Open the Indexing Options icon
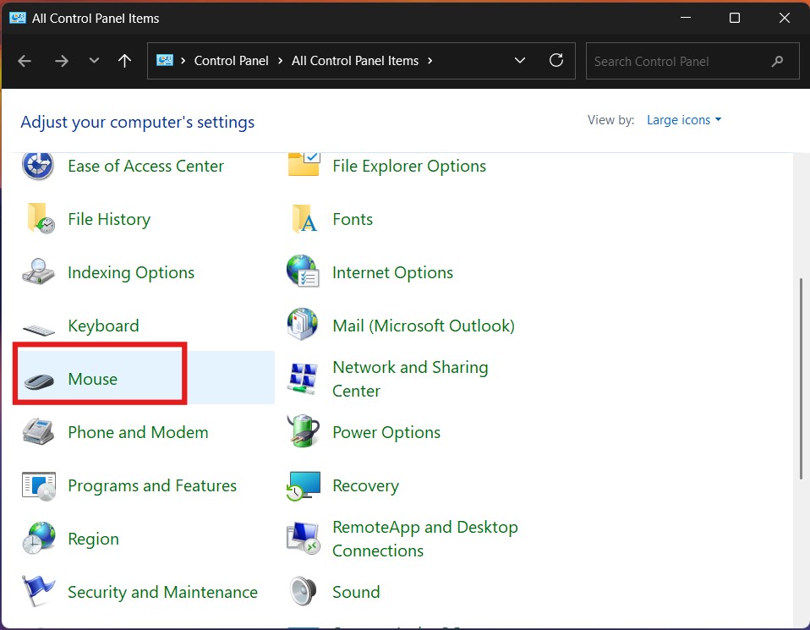This screenshot has height=630, width=810. [38, 271]
